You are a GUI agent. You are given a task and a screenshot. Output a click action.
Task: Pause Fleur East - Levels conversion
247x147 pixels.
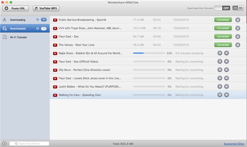coord(220,78)
